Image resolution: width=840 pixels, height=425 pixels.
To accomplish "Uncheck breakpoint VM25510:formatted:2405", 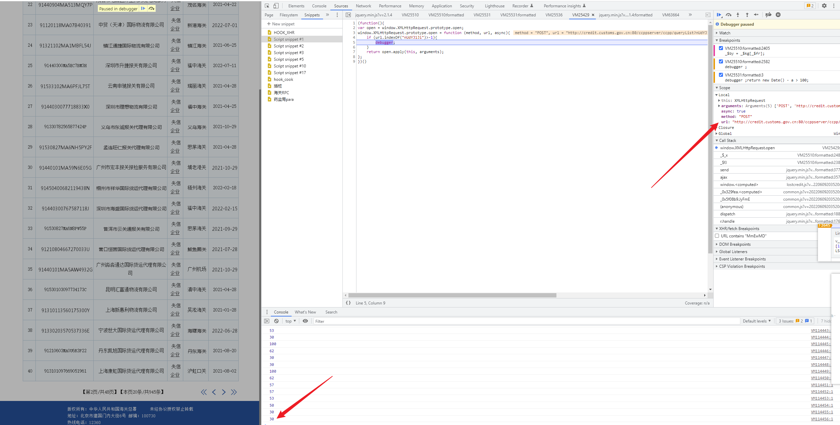I will tap(721, 48).
